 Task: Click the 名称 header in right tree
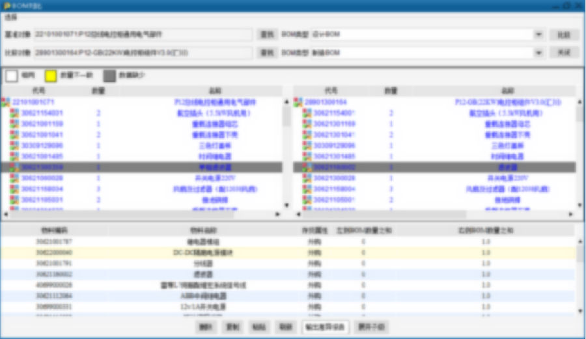(507, 90)
